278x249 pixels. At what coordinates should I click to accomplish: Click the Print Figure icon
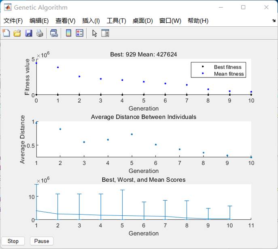39,34
